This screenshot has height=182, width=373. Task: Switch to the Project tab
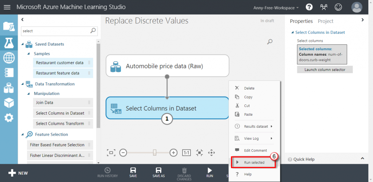325,21
